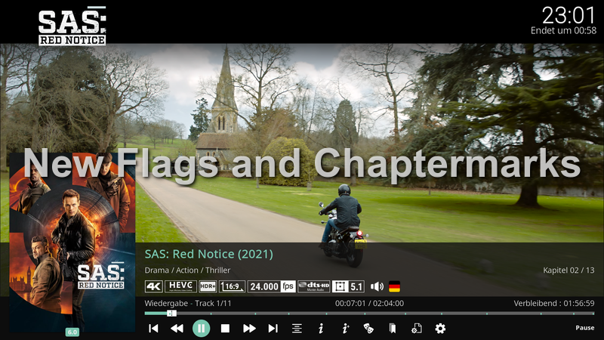Click the 'Pause' label at right

(584, 328)
